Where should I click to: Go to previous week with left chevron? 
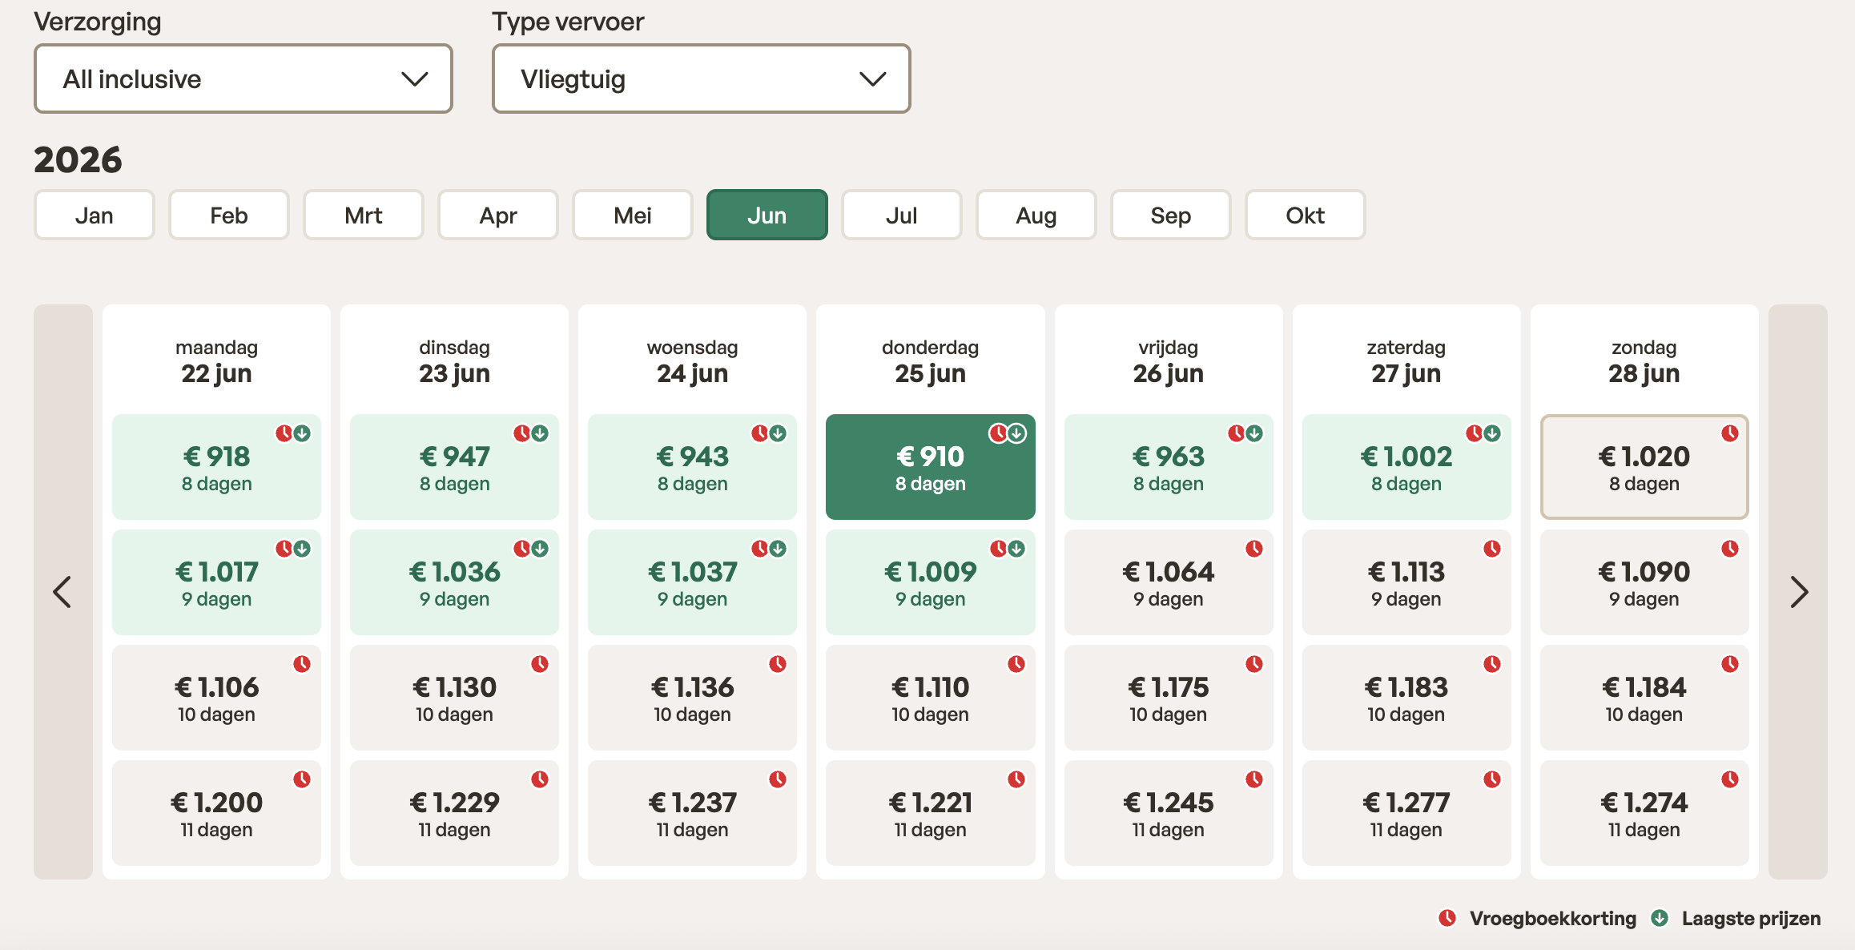click(62, 592)
